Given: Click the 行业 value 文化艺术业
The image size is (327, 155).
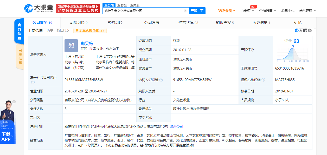Looking at the screenshot, I should click(181, 100).
